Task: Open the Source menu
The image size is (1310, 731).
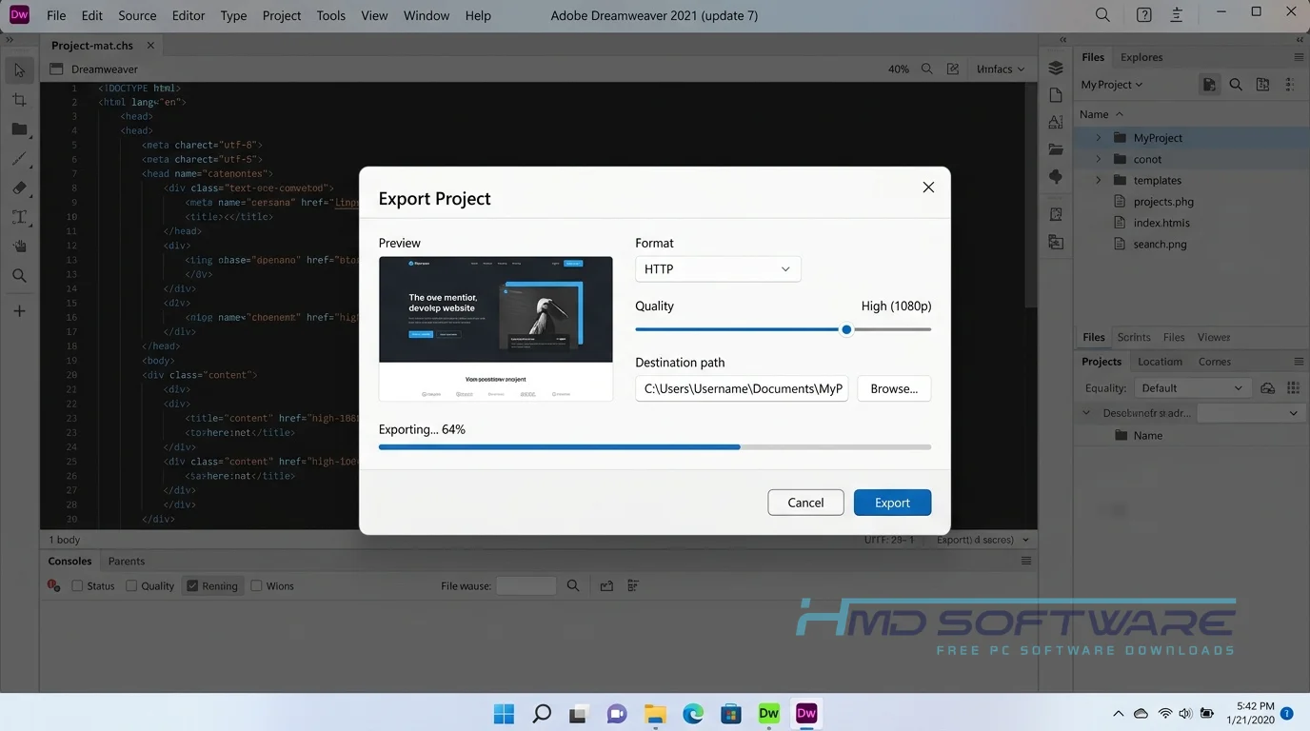Action: [137, 15]
